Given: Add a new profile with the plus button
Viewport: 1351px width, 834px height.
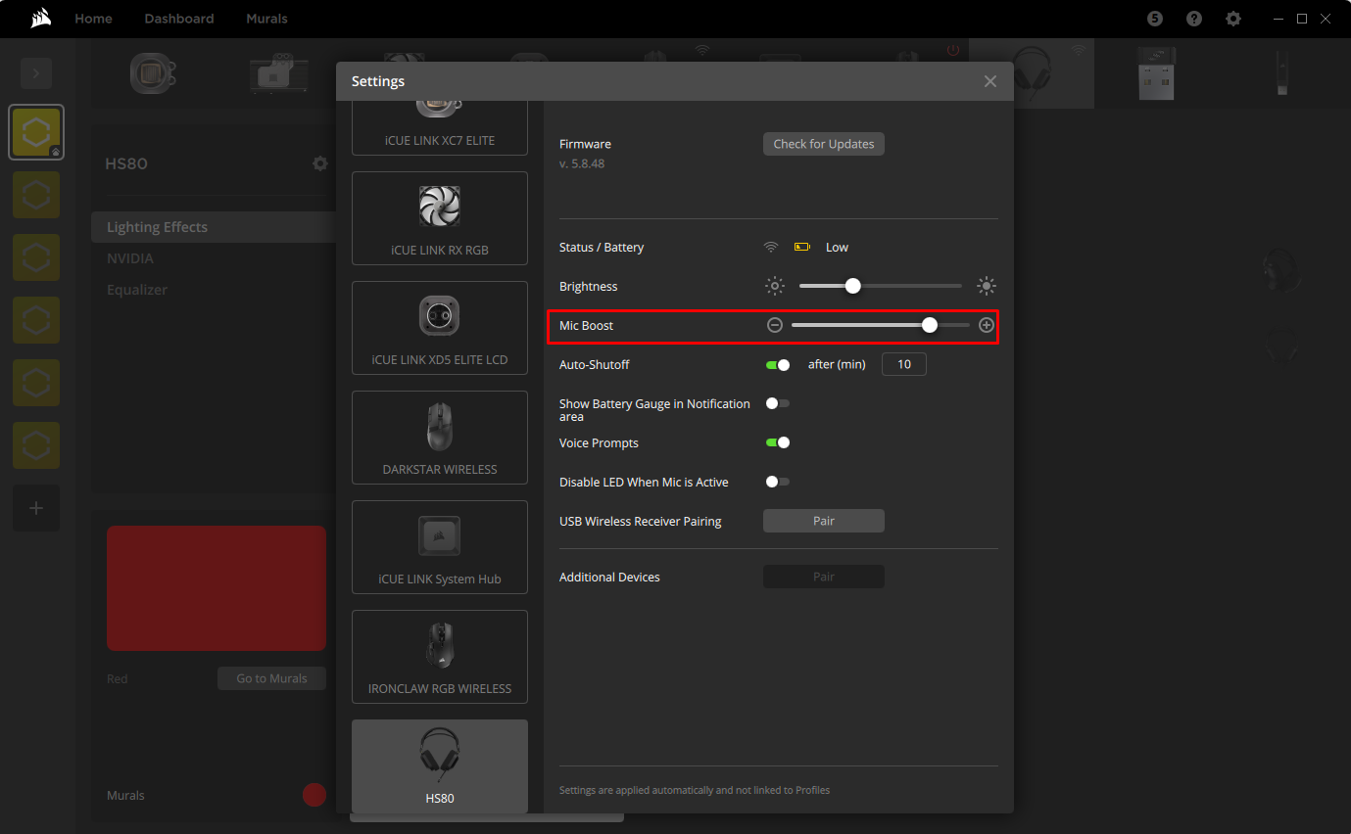Looking at the screenshot, I should (x=35, y=507).
